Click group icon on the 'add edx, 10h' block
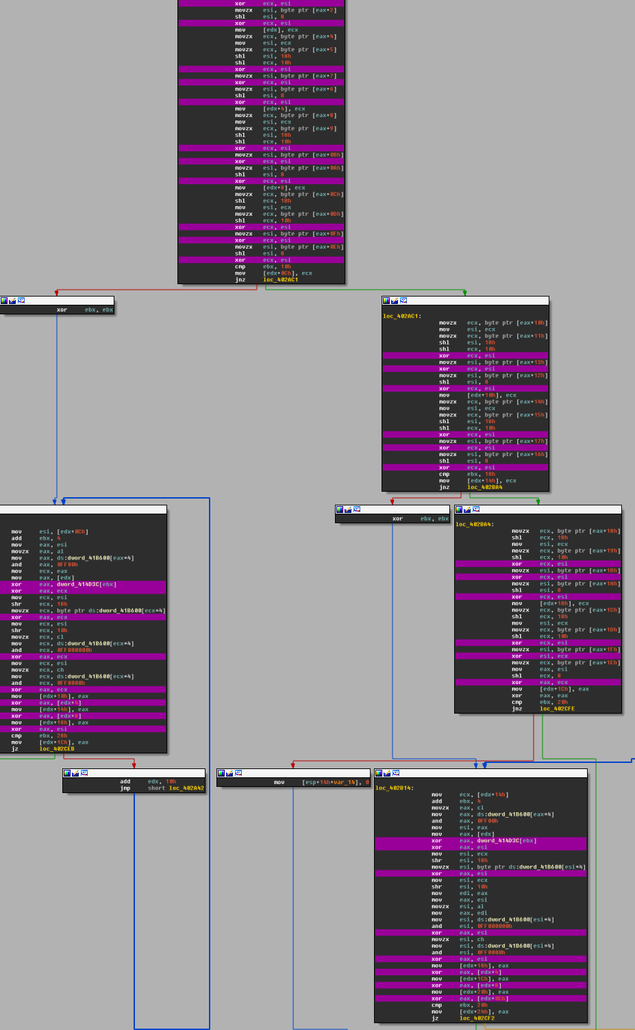The width and height of the screenshot is (635, 1030). coord(84,773)
